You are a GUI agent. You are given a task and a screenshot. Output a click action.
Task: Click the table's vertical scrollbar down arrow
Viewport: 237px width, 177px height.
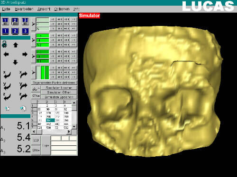(74, 126)
